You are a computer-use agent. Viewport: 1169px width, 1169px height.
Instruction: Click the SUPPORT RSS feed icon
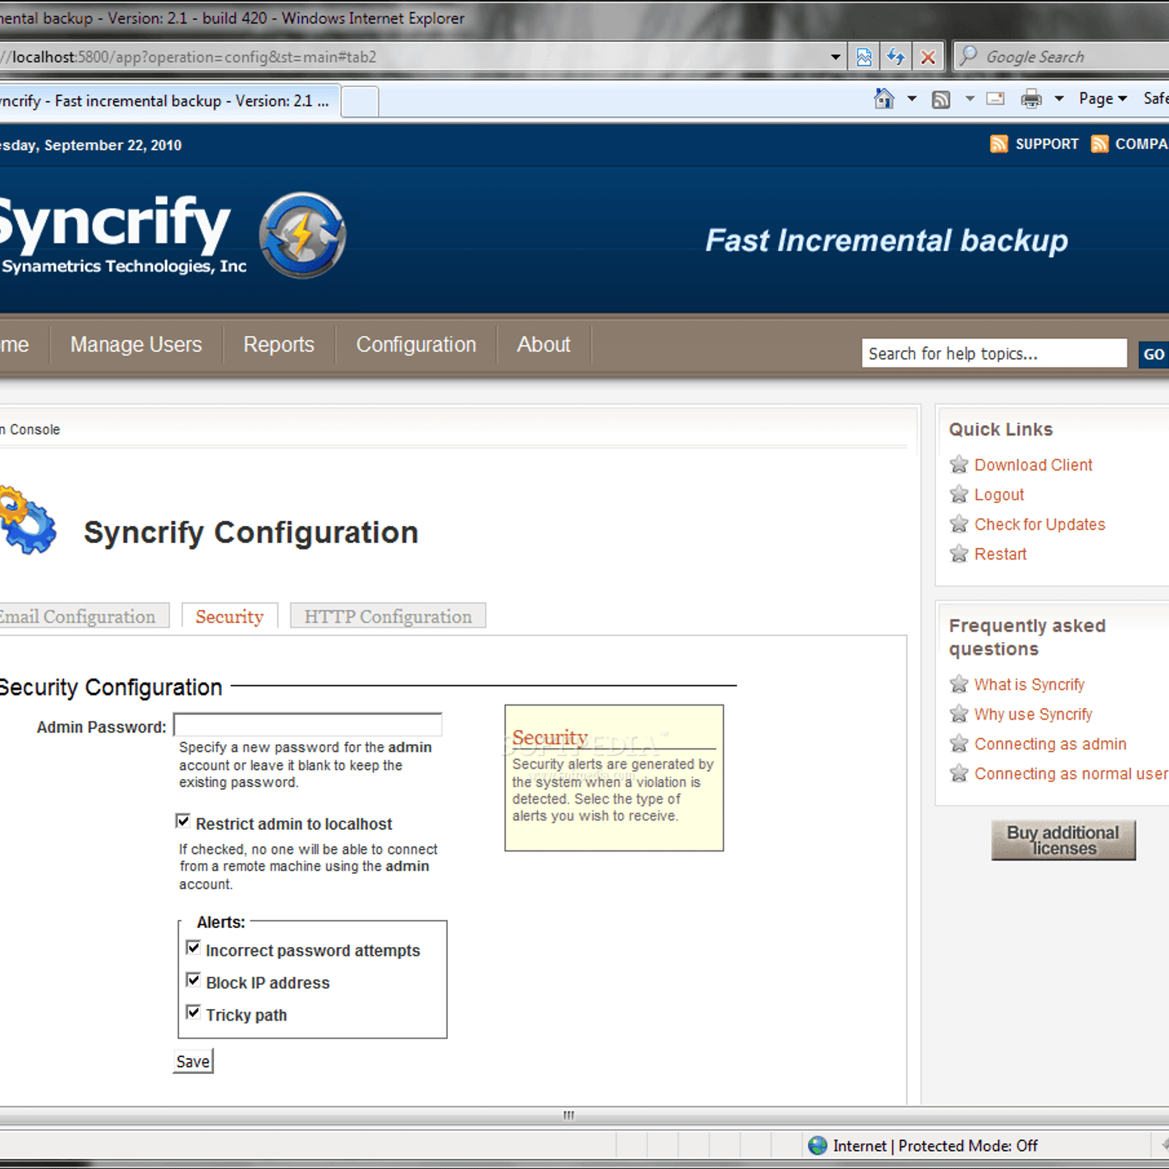tap(999, 144)
